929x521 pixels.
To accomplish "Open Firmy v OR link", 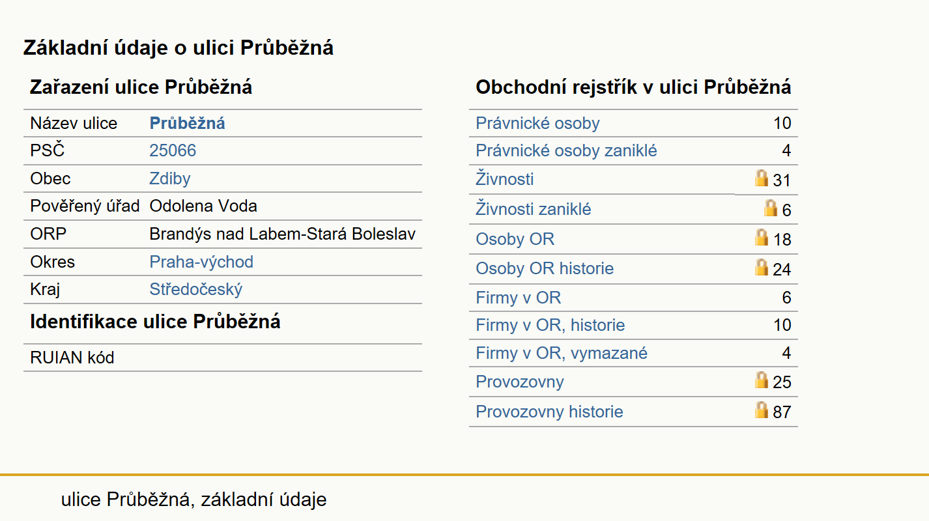I will (519, 298).
